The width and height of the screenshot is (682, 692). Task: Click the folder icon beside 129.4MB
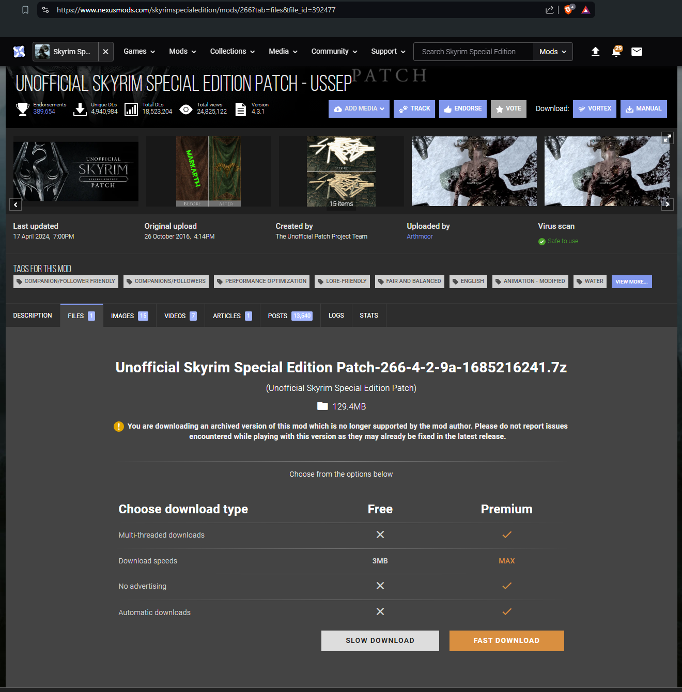pyautogui.click(x=322, y=406)
